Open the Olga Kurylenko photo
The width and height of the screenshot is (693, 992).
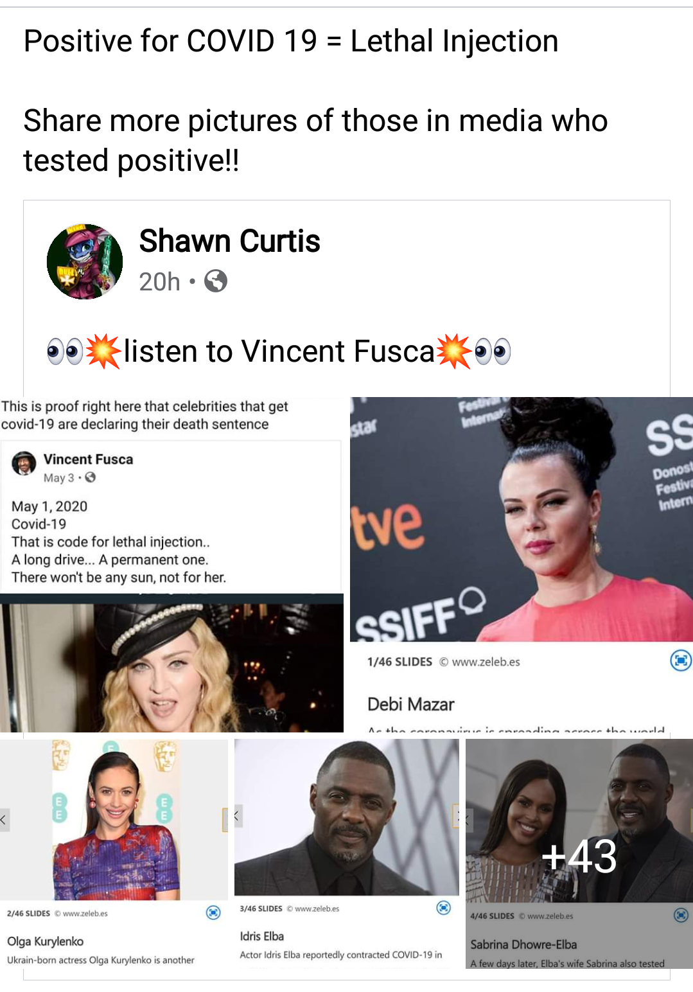click(114, 820)
